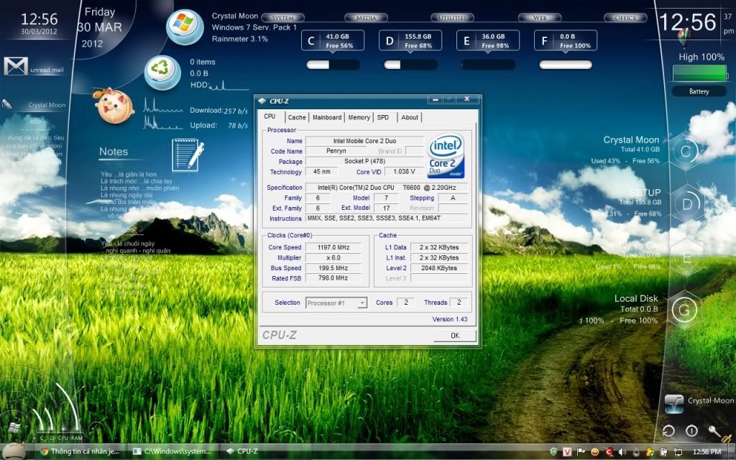
Task: Click the Download speed readout
Action: 218,111
